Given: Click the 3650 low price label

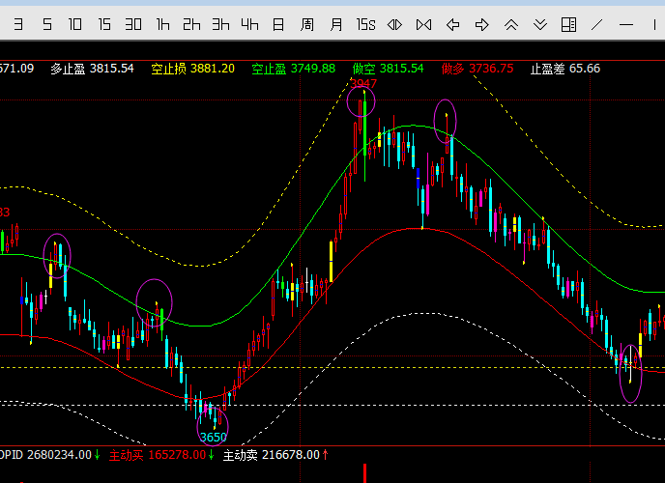Looking at the screenshot, I should pyautogui.click(x=213, y=437).
